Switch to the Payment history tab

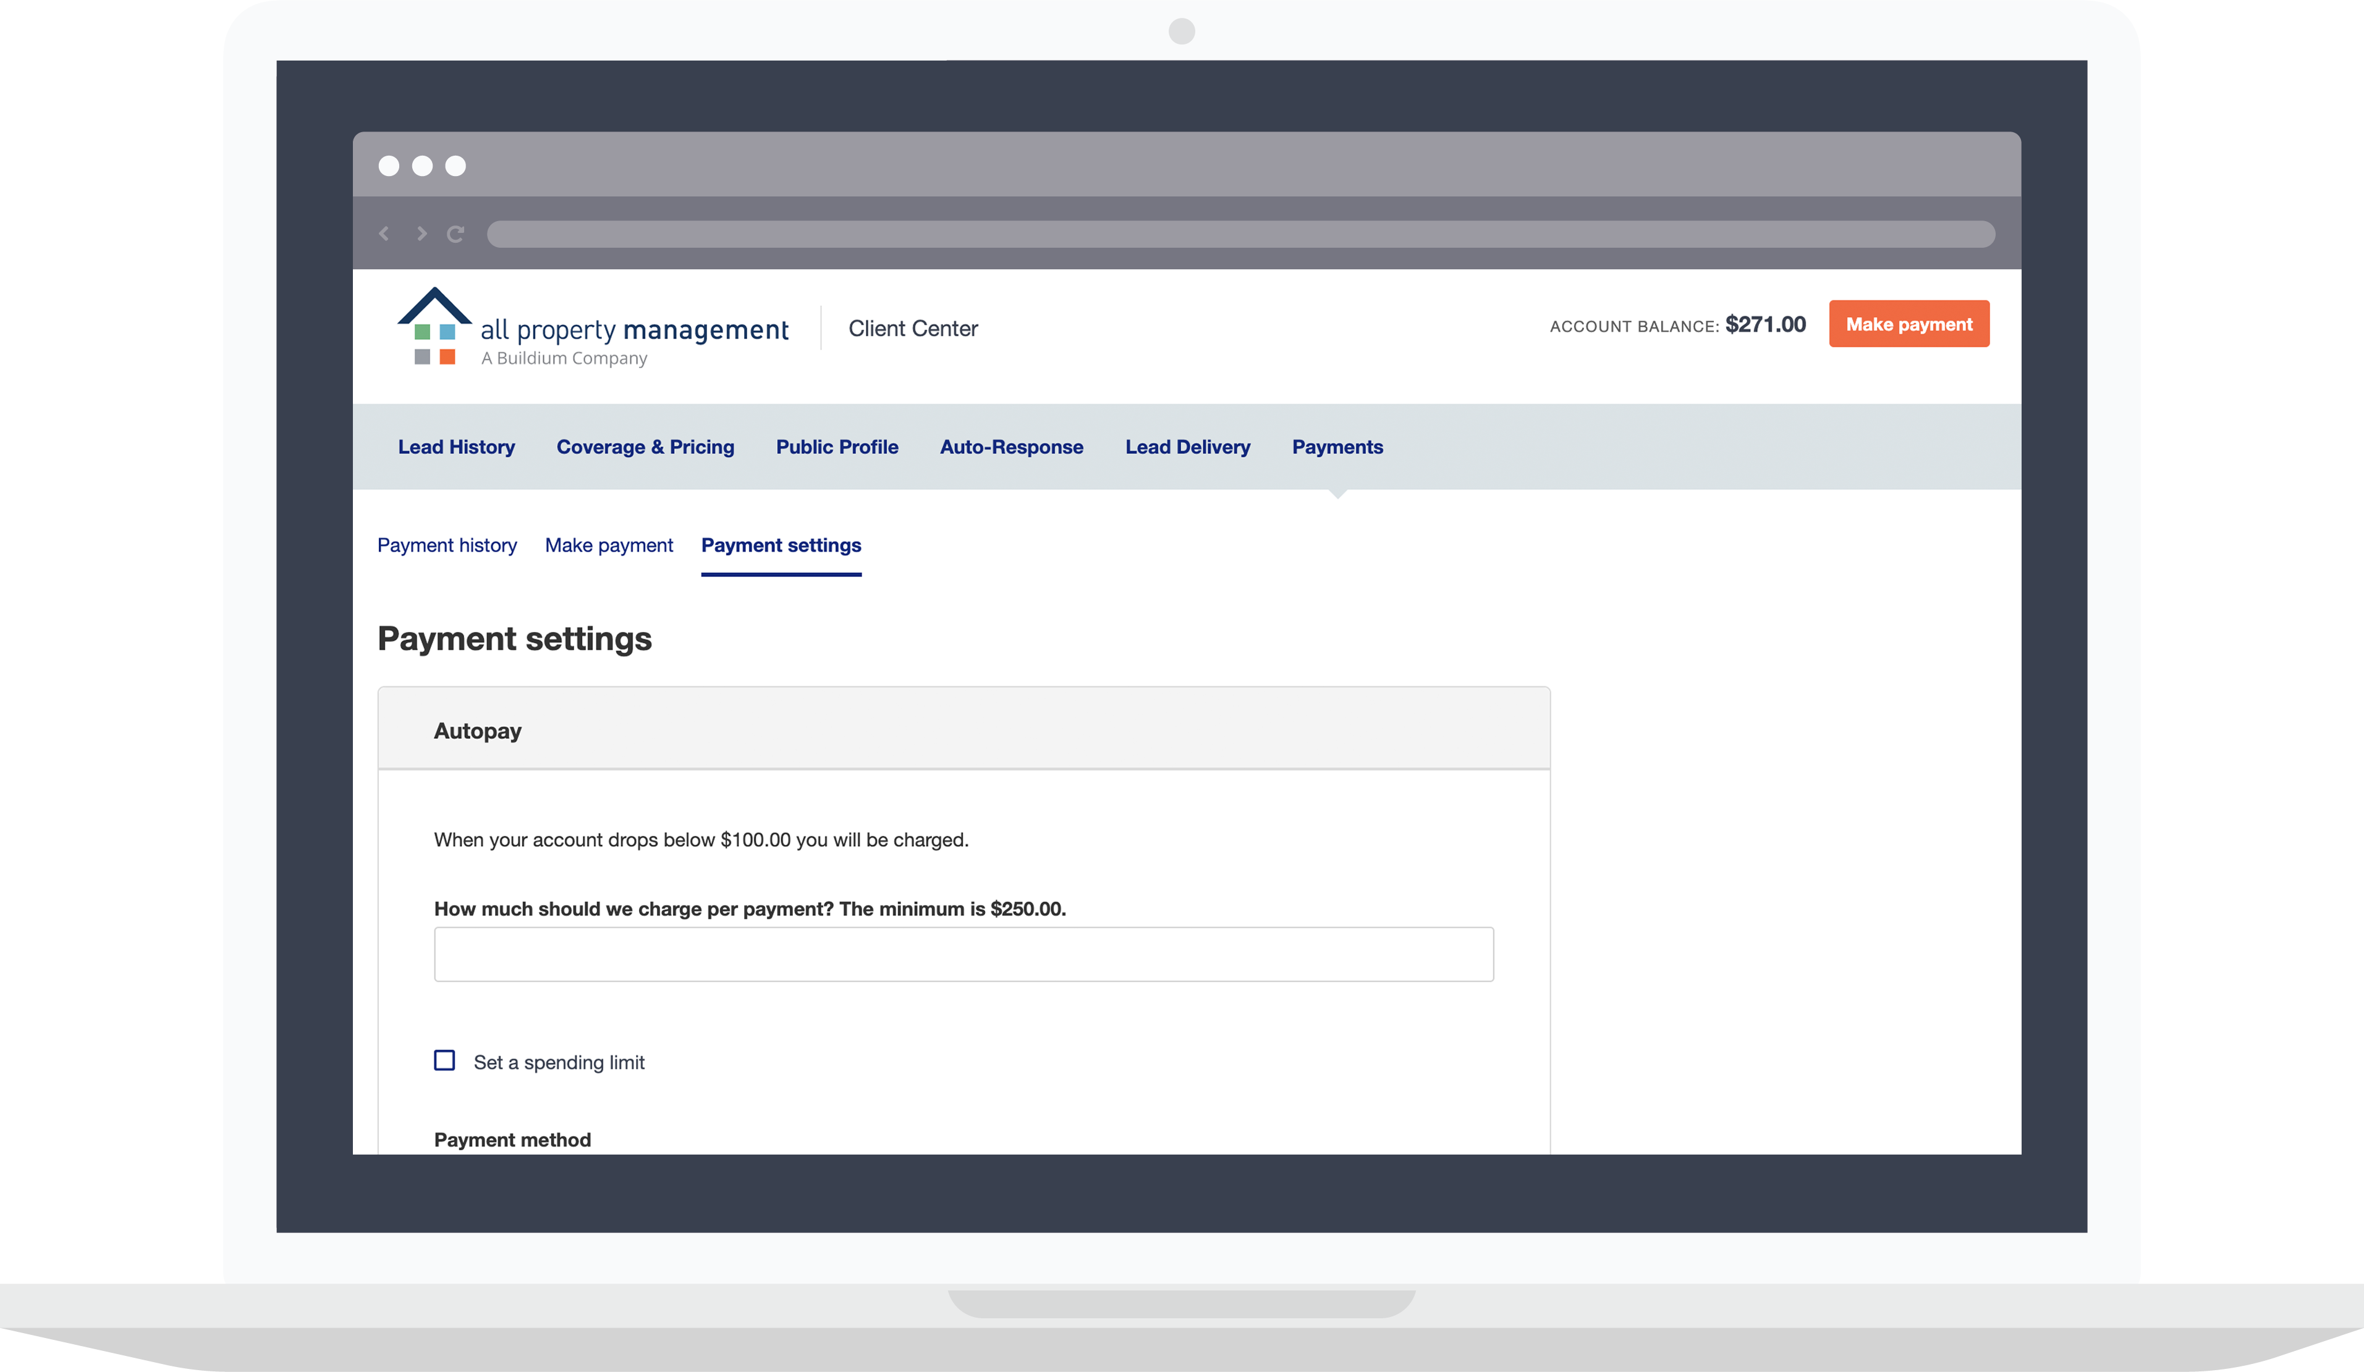click(x=446, y=545)
